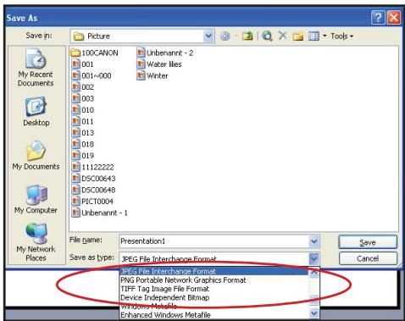Click the file type list scroll-down arrow
The height and width of the screenshot is (321, 405).
[x=314, y=313]
